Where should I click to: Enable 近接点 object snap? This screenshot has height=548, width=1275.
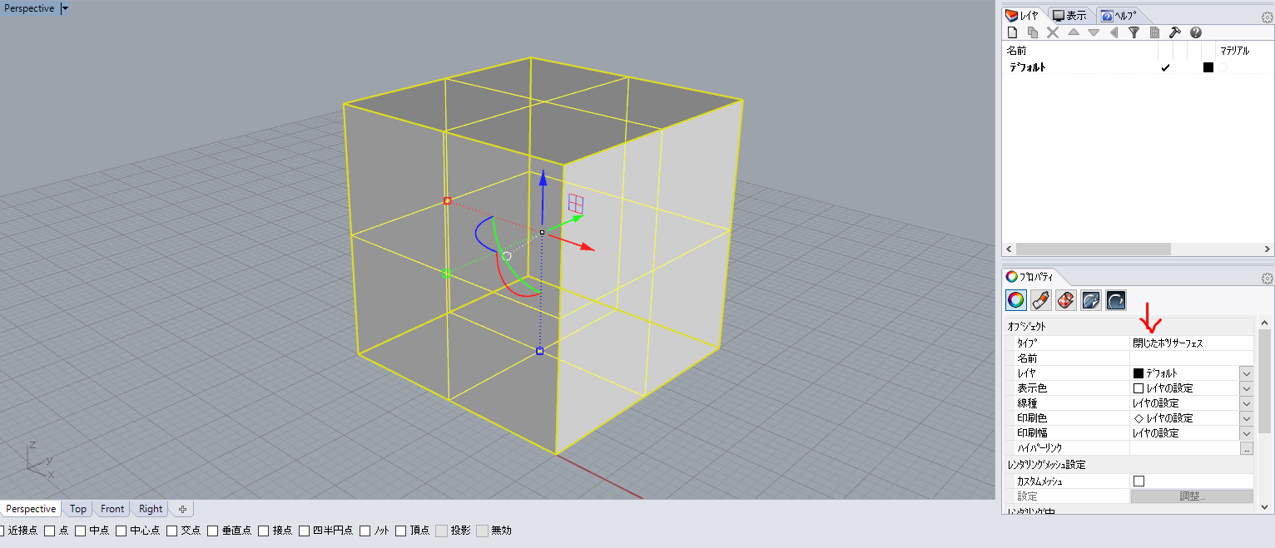pyautogui.click(x=2, y=531)
